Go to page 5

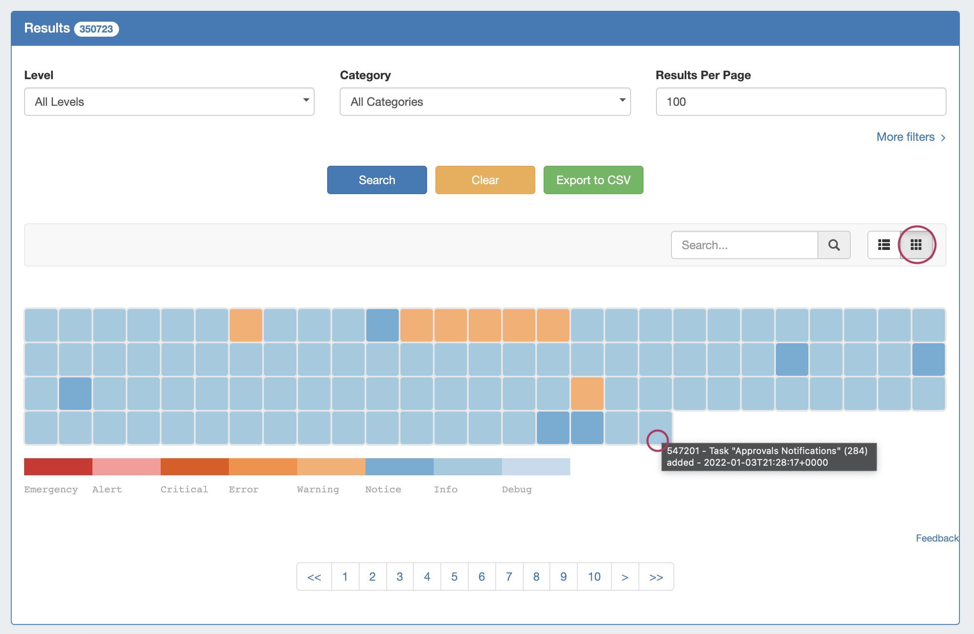point(454,577)
